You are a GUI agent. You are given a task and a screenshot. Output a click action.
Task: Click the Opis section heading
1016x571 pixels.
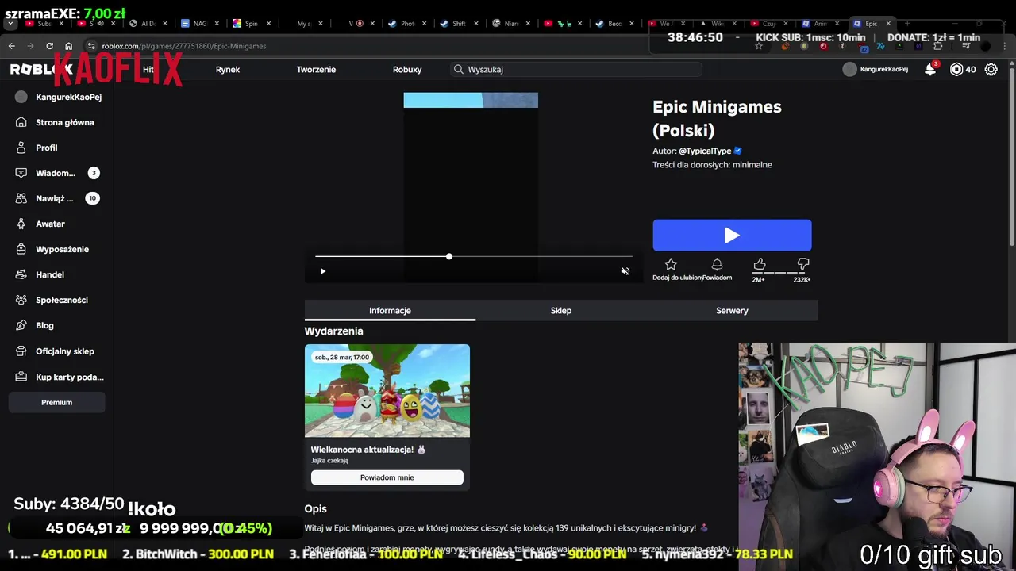[x=315, y=508]
